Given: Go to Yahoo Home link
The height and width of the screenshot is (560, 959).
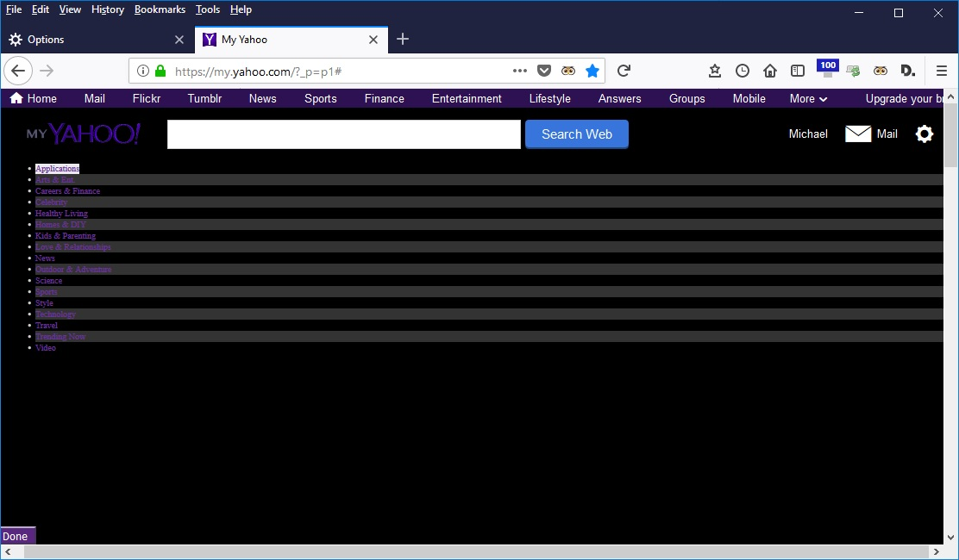Looking at the screenshot, I should [x=34, y=98].
